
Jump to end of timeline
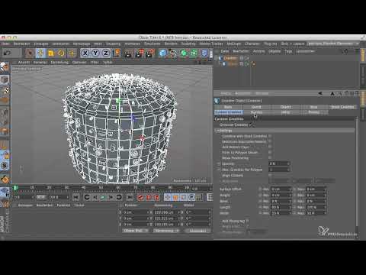pos(130,197)
